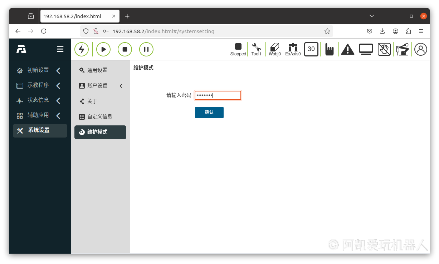Click the speed value 30 box
Image resolution: width=439 pixels, height=264 pixels.
pyautogui.click(x=311, y=49)
